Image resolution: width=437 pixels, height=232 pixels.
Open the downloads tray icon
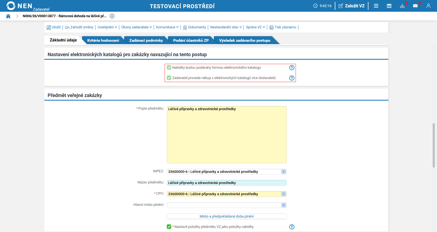click(402, 6)
